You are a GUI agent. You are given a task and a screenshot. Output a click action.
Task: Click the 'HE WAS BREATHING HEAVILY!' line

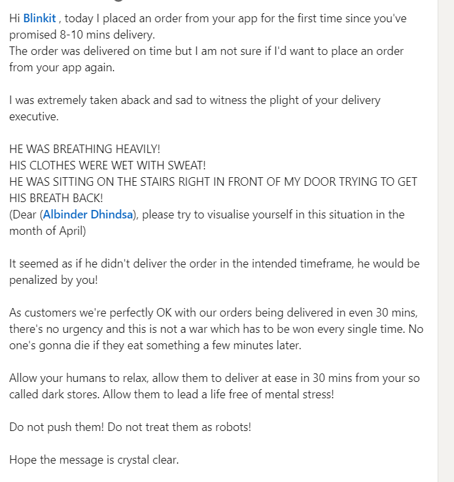pos(85,149)
